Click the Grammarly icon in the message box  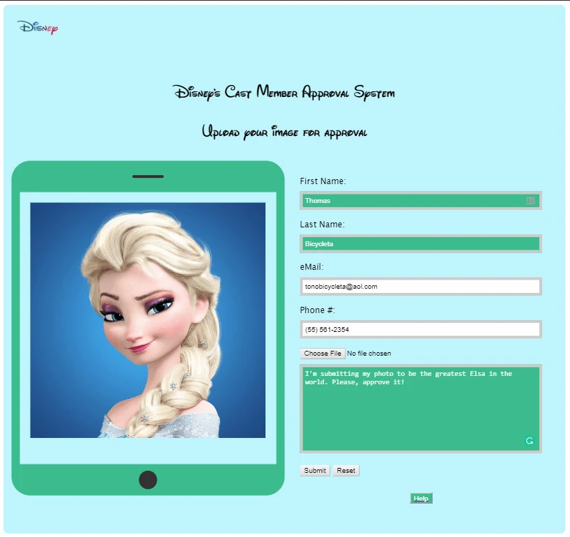tap(530, 441)
